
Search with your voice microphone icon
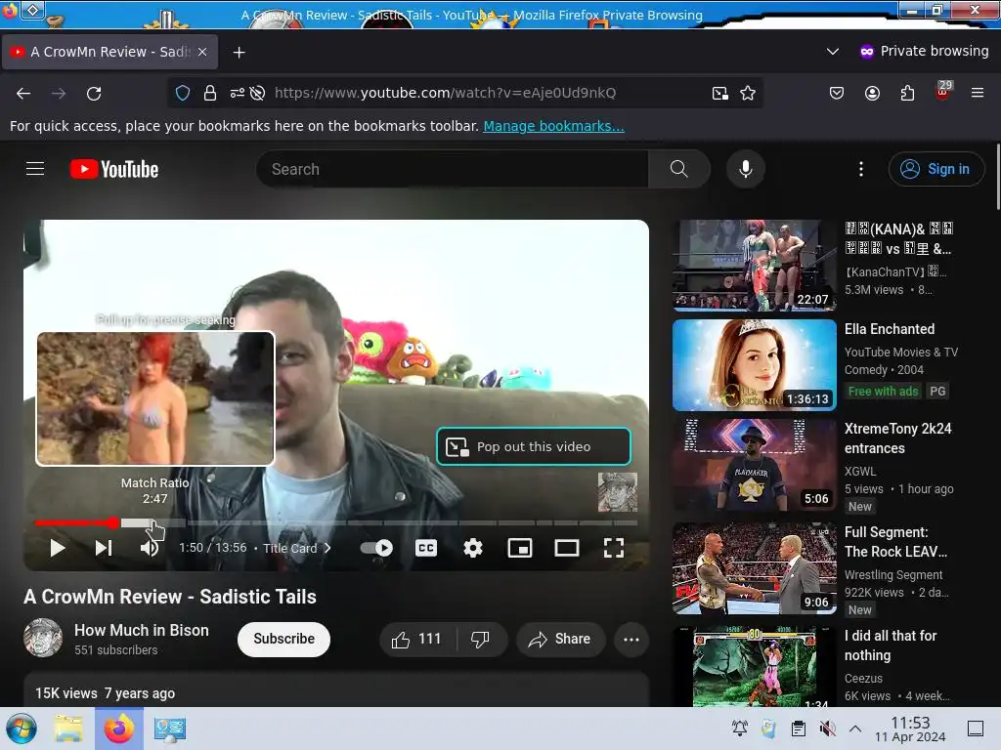coord(746,169)
